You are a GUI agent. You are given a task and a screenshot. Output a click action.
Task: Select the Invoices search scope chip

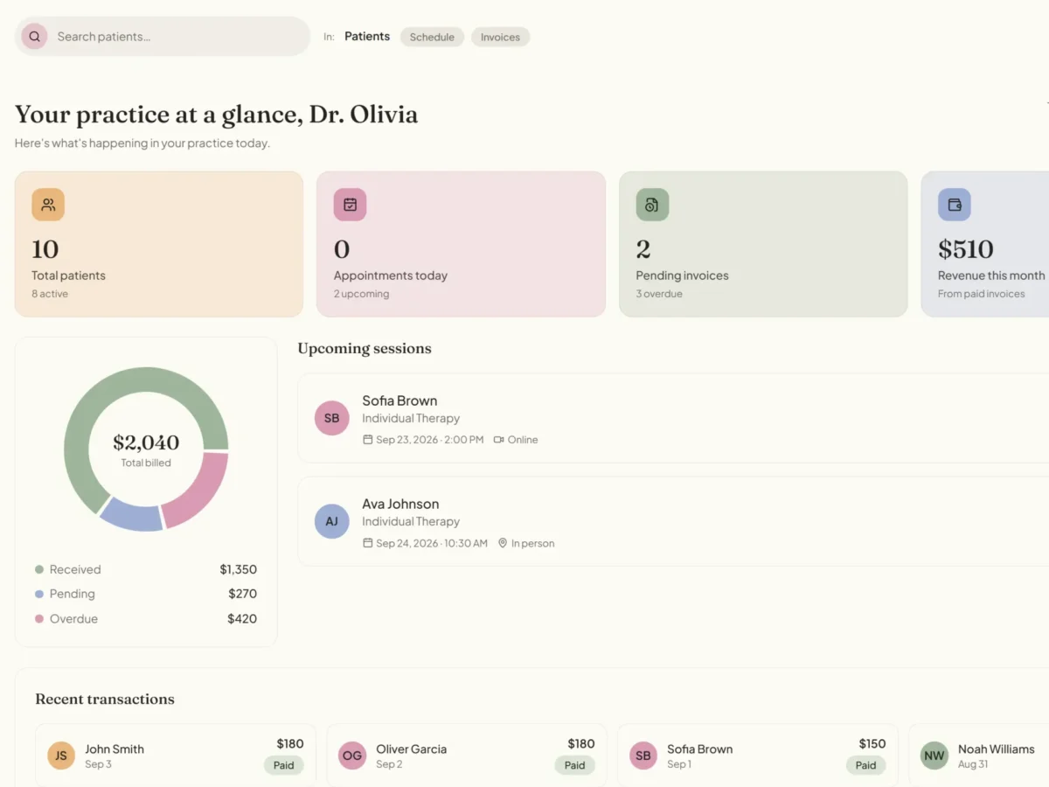click(x=500, y=37)
